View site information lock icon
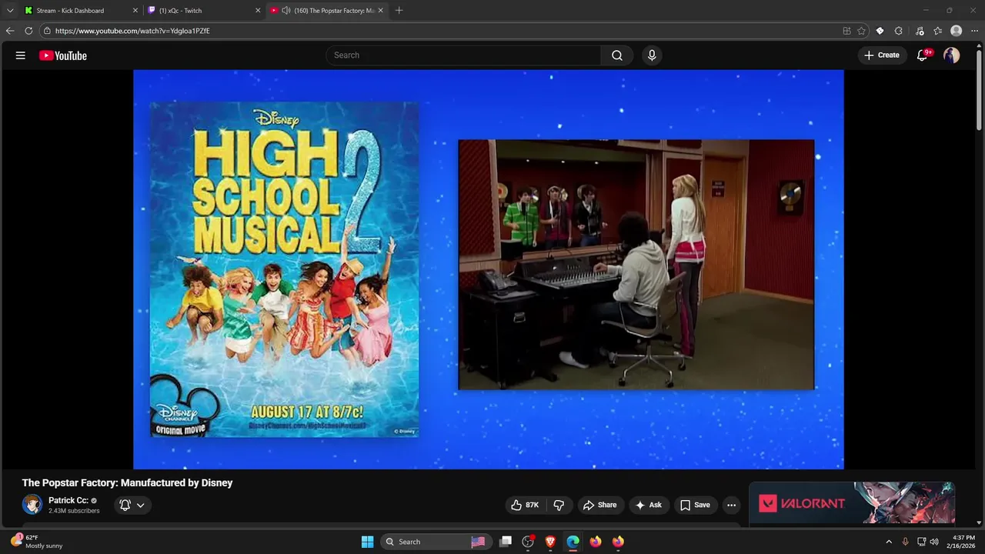The height and width of the screenshot is (554, 985). pyautogui.click(x=47, y=31)
